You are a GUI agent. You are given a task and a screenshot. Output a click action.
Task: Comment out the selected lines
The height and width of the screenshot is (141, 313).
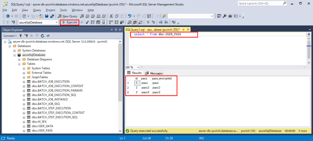click(x=148, y=22)
